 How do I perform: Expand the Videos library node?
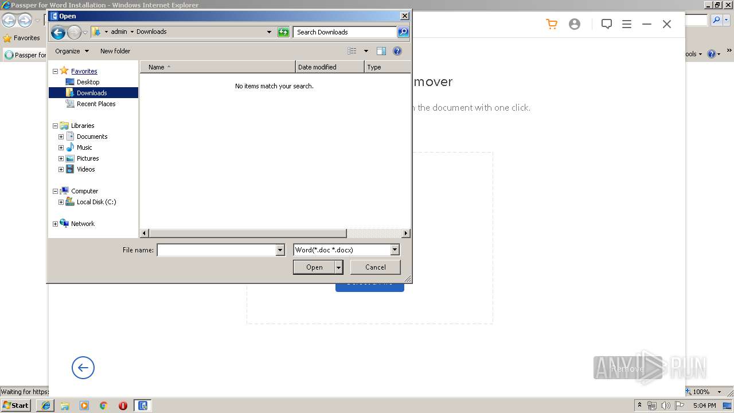click(61, 169)
